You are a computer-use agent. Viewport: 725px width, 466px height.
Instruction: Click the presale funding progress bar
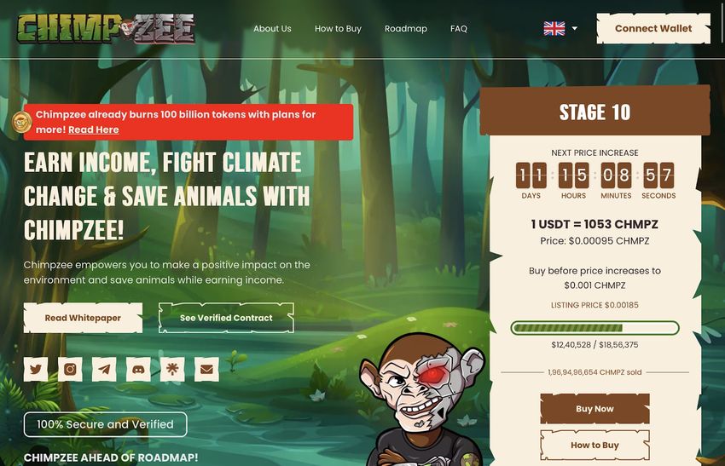[x=594, y=328]
